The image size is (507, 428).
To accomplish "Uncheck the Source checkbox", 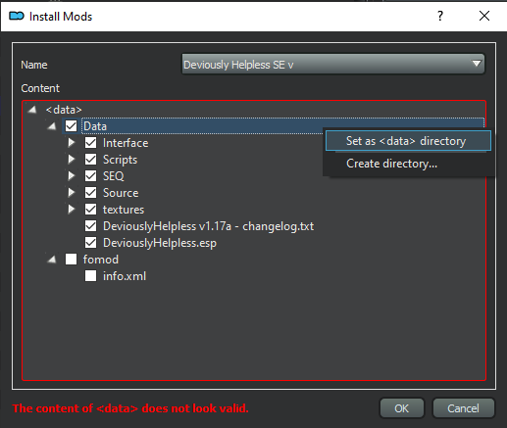I will [x=90, y=193].
